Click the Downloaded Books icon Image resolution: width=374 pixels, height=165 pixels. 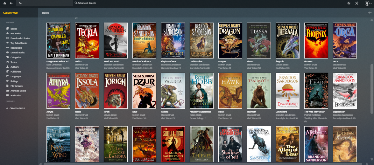click(8, 38)
